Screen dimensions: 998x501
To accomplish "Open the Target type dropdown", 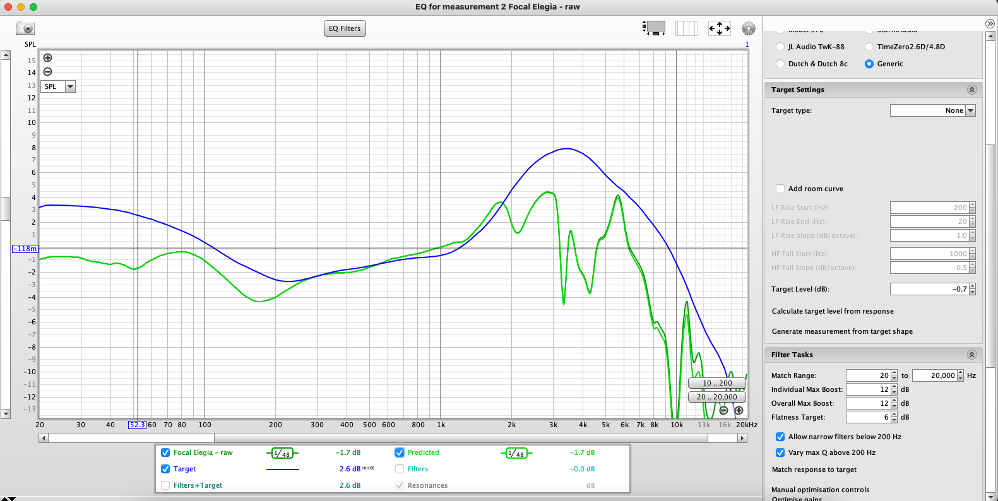I will 933,110.
